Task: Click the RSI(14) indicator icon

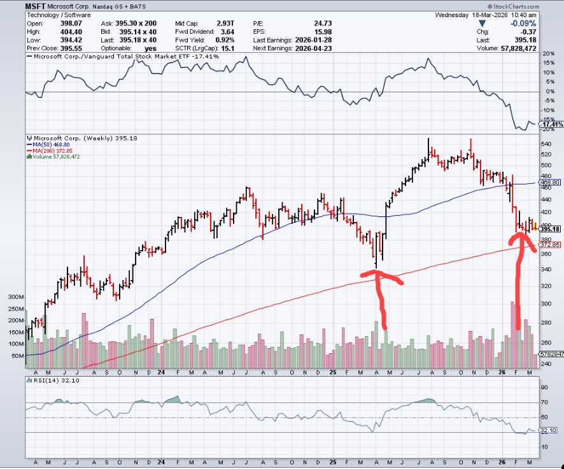Action: (x=29, y=380)
